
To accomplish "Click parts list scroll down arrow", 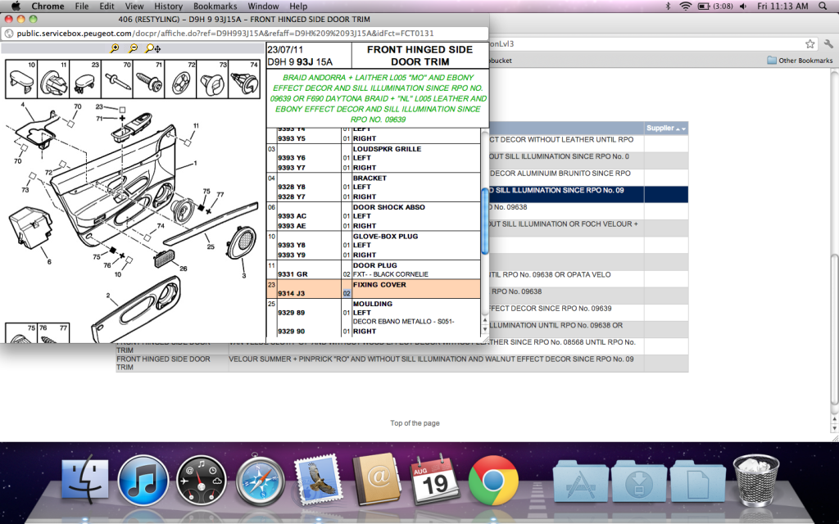I will 485,331.
